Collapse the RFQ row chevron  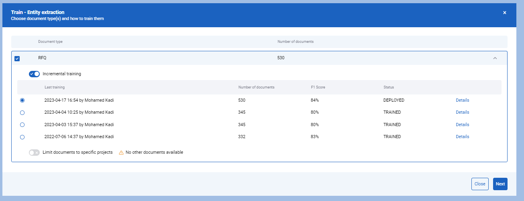click(x=495, y=58)
